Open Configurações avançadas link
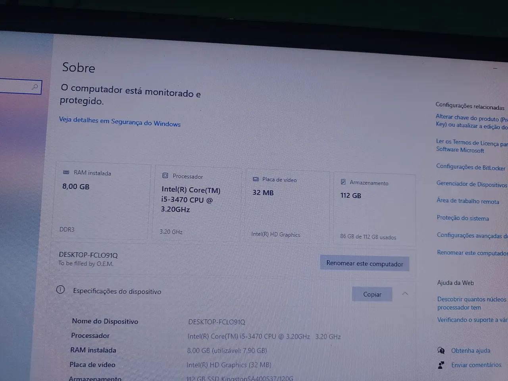The width and height of the screenshot is (508, 381). point(472,235)
